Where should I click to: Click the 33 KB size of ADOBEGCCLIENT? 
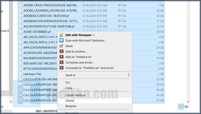(x=160, y=16)
